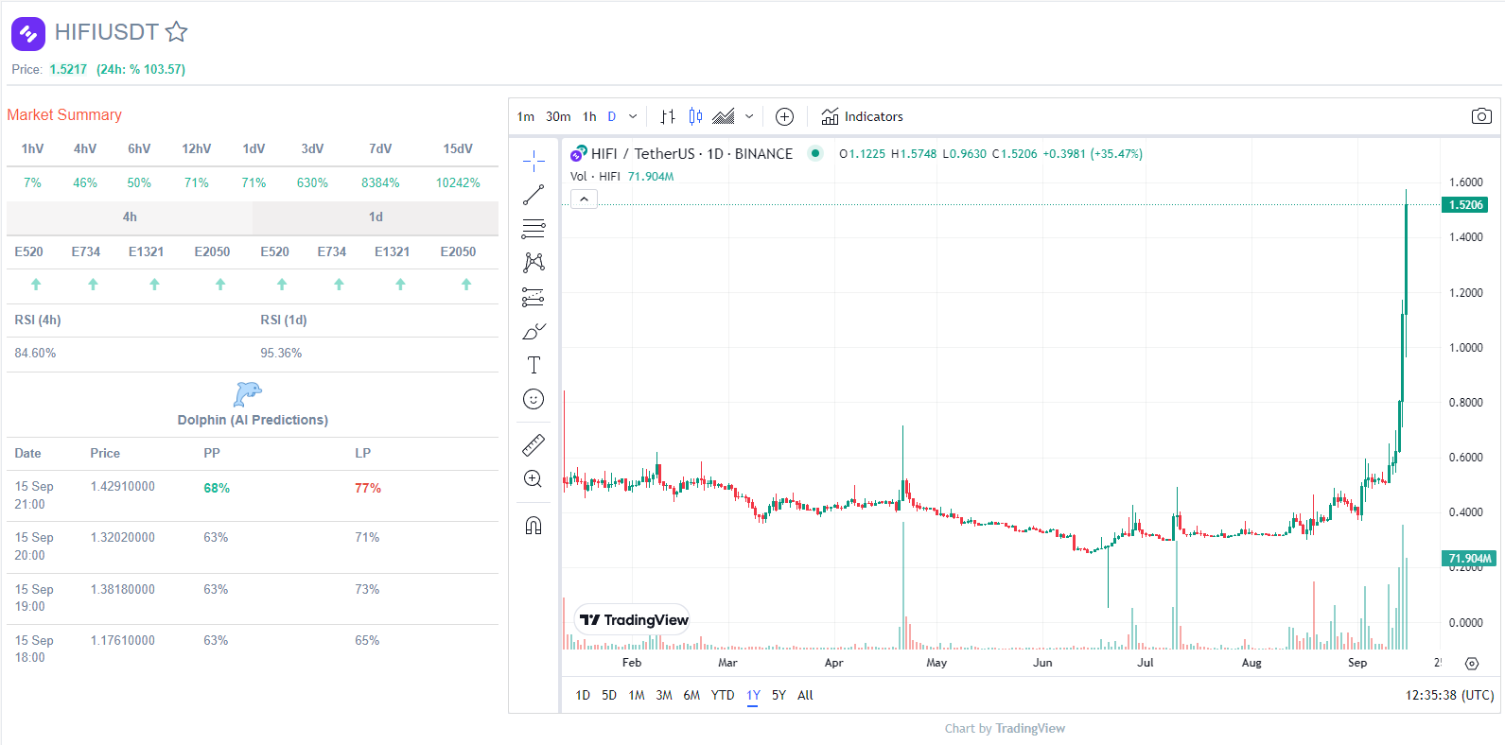Open the emoji icons tool
The height and width of the screenshot is (745, 1505).
(x=534, y=399)
